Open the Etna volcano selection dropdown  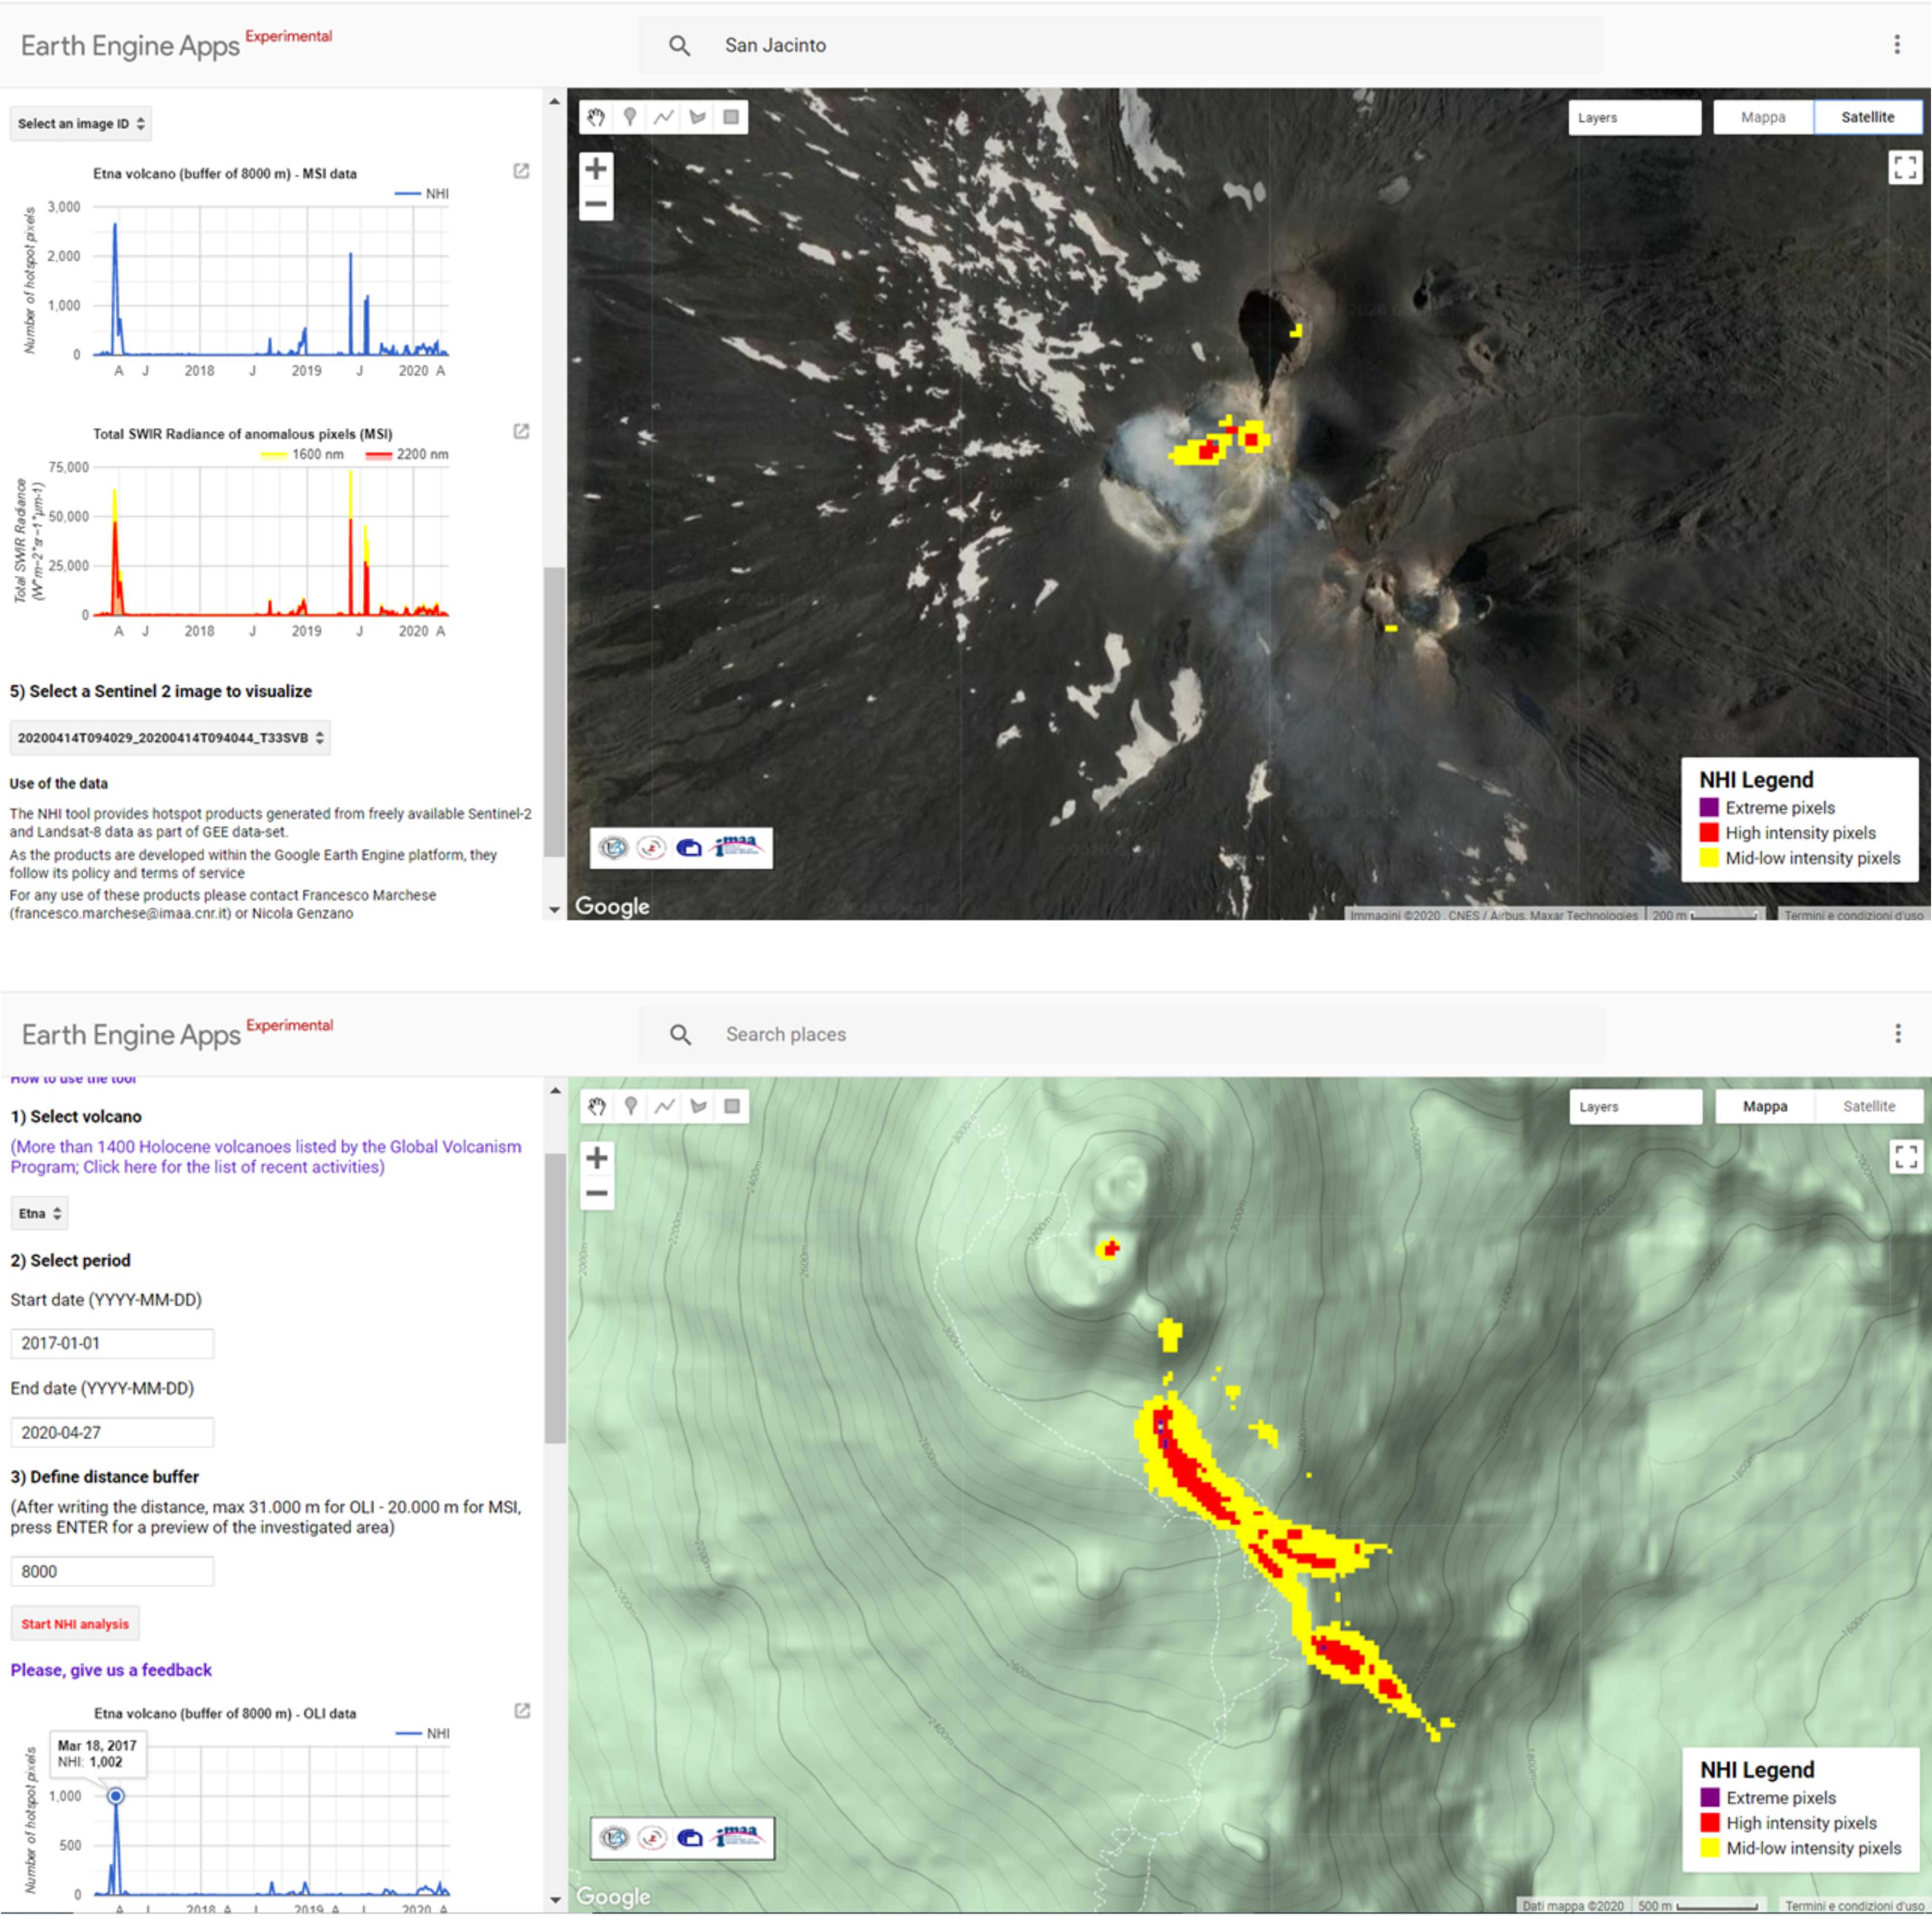tap(40, 1213)
